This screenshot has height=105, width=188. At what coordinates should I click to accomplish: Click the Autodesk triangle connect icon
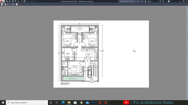pos(163,1)
